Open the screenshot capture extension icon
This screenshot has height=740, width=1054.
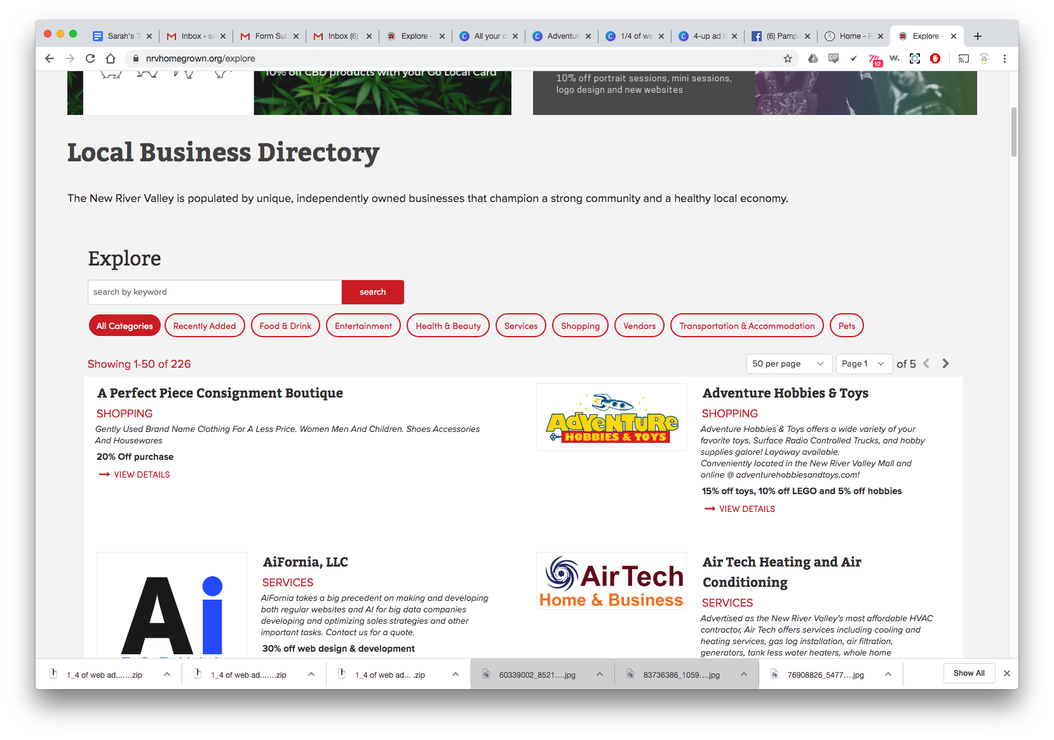915,58
